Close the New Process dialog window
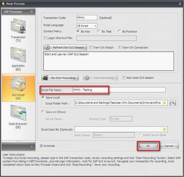This screenshot has width=184, height=177. click(180, 4)
